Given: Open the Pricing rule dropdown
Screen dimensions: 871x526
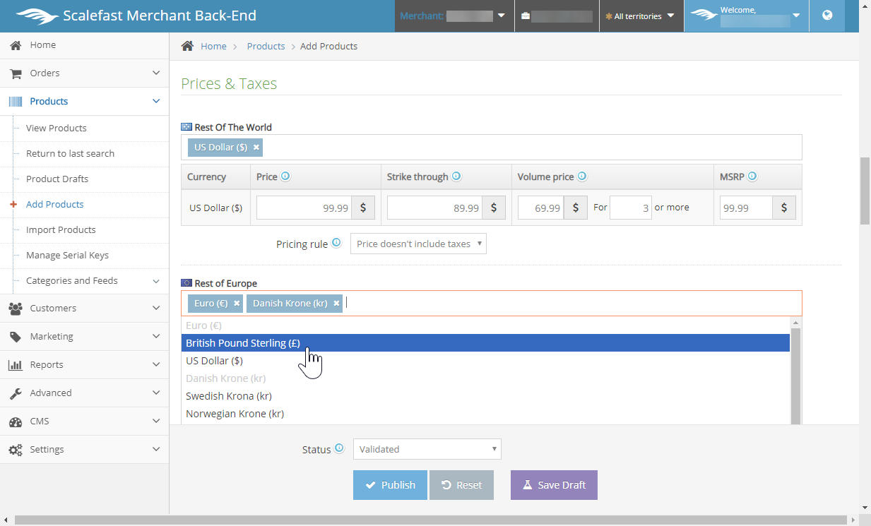Looking at the screenshot, I should tap(418, 244).
